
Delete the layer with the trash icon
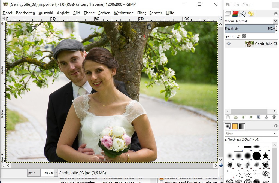click(x=274, y=117)
